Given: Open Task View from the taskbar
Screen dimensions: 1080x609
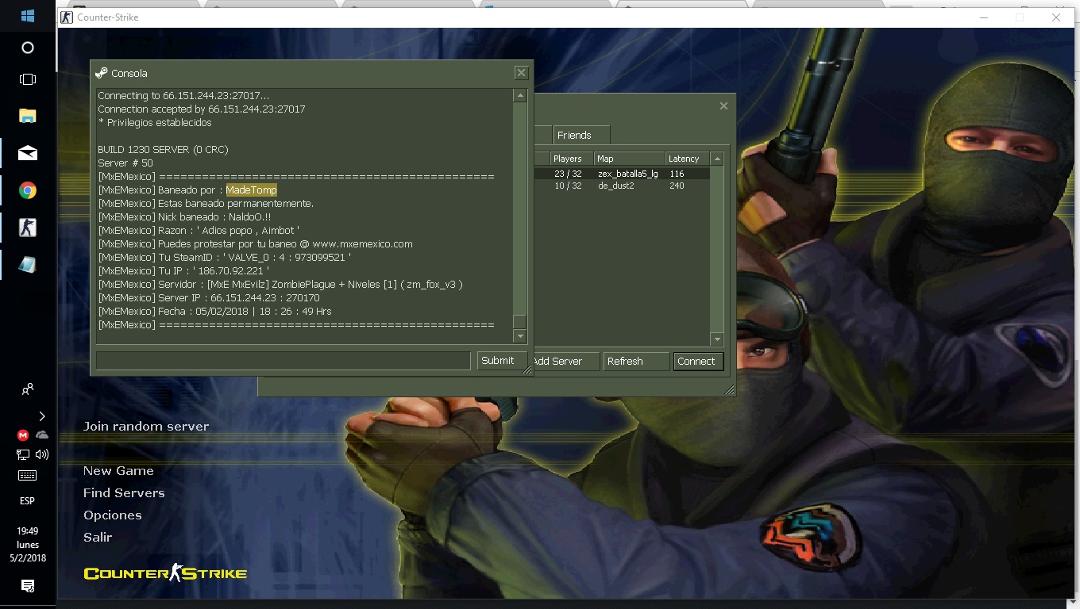Looking at the screenshot, I should pos(27,79).
